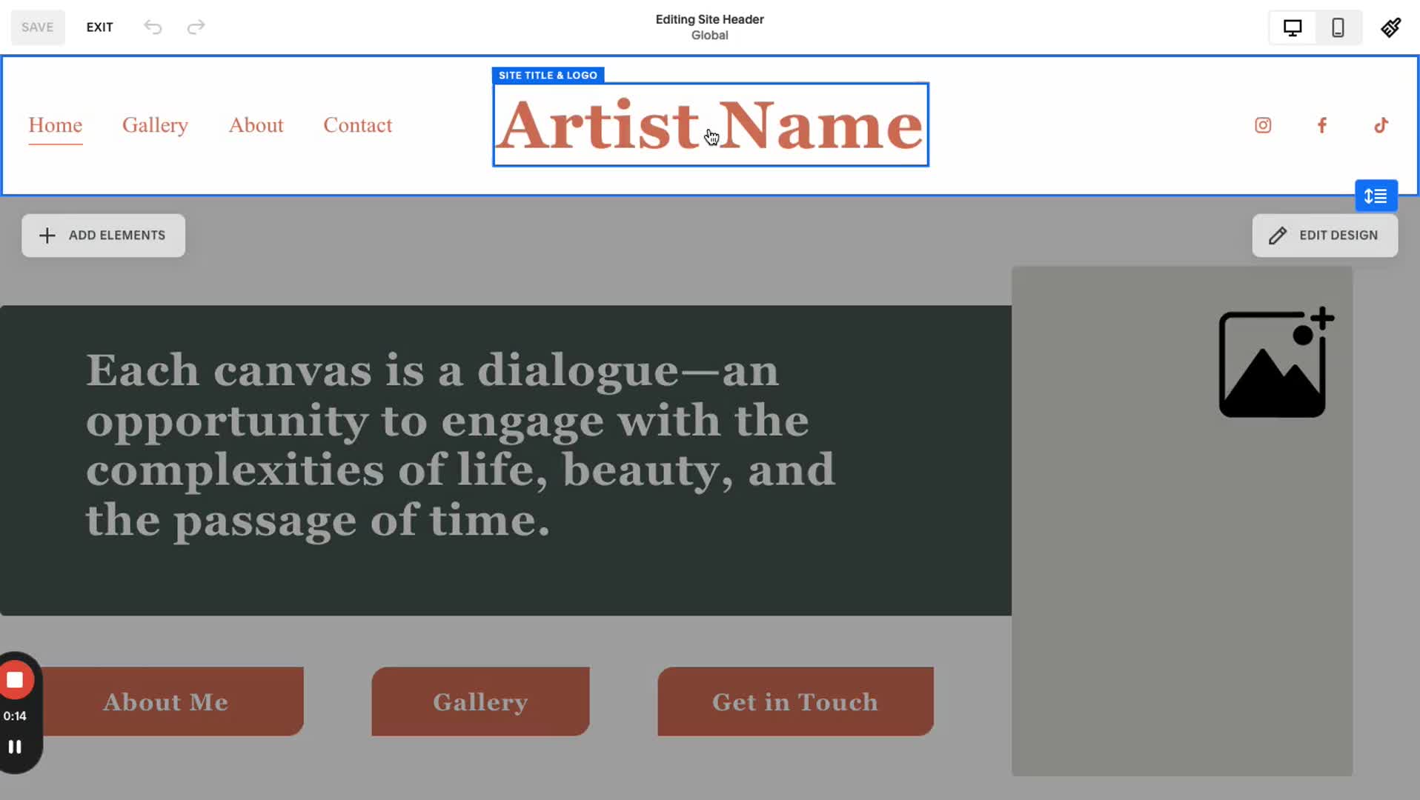Open the Facebook social icon
1420x800 pixels.
1321,125
